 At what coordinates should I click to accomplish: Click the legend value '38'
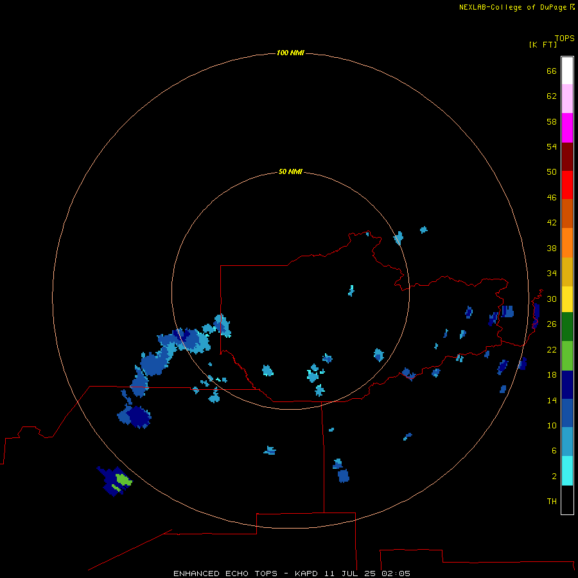pos(552,248)
